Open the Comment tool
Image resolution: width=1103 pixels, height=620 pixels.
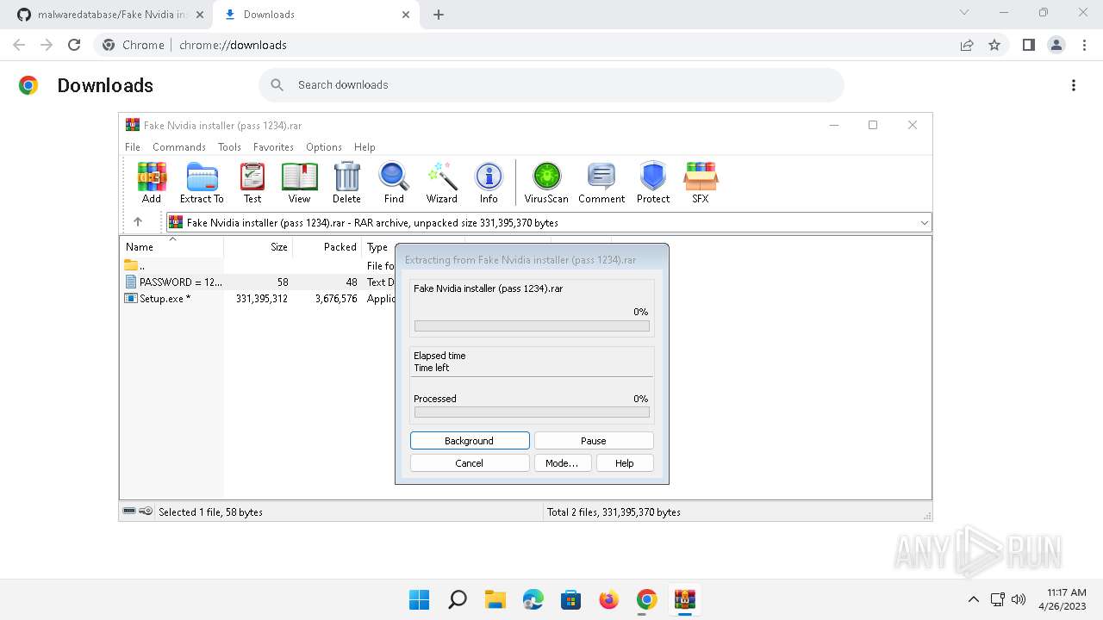point(601,183)
